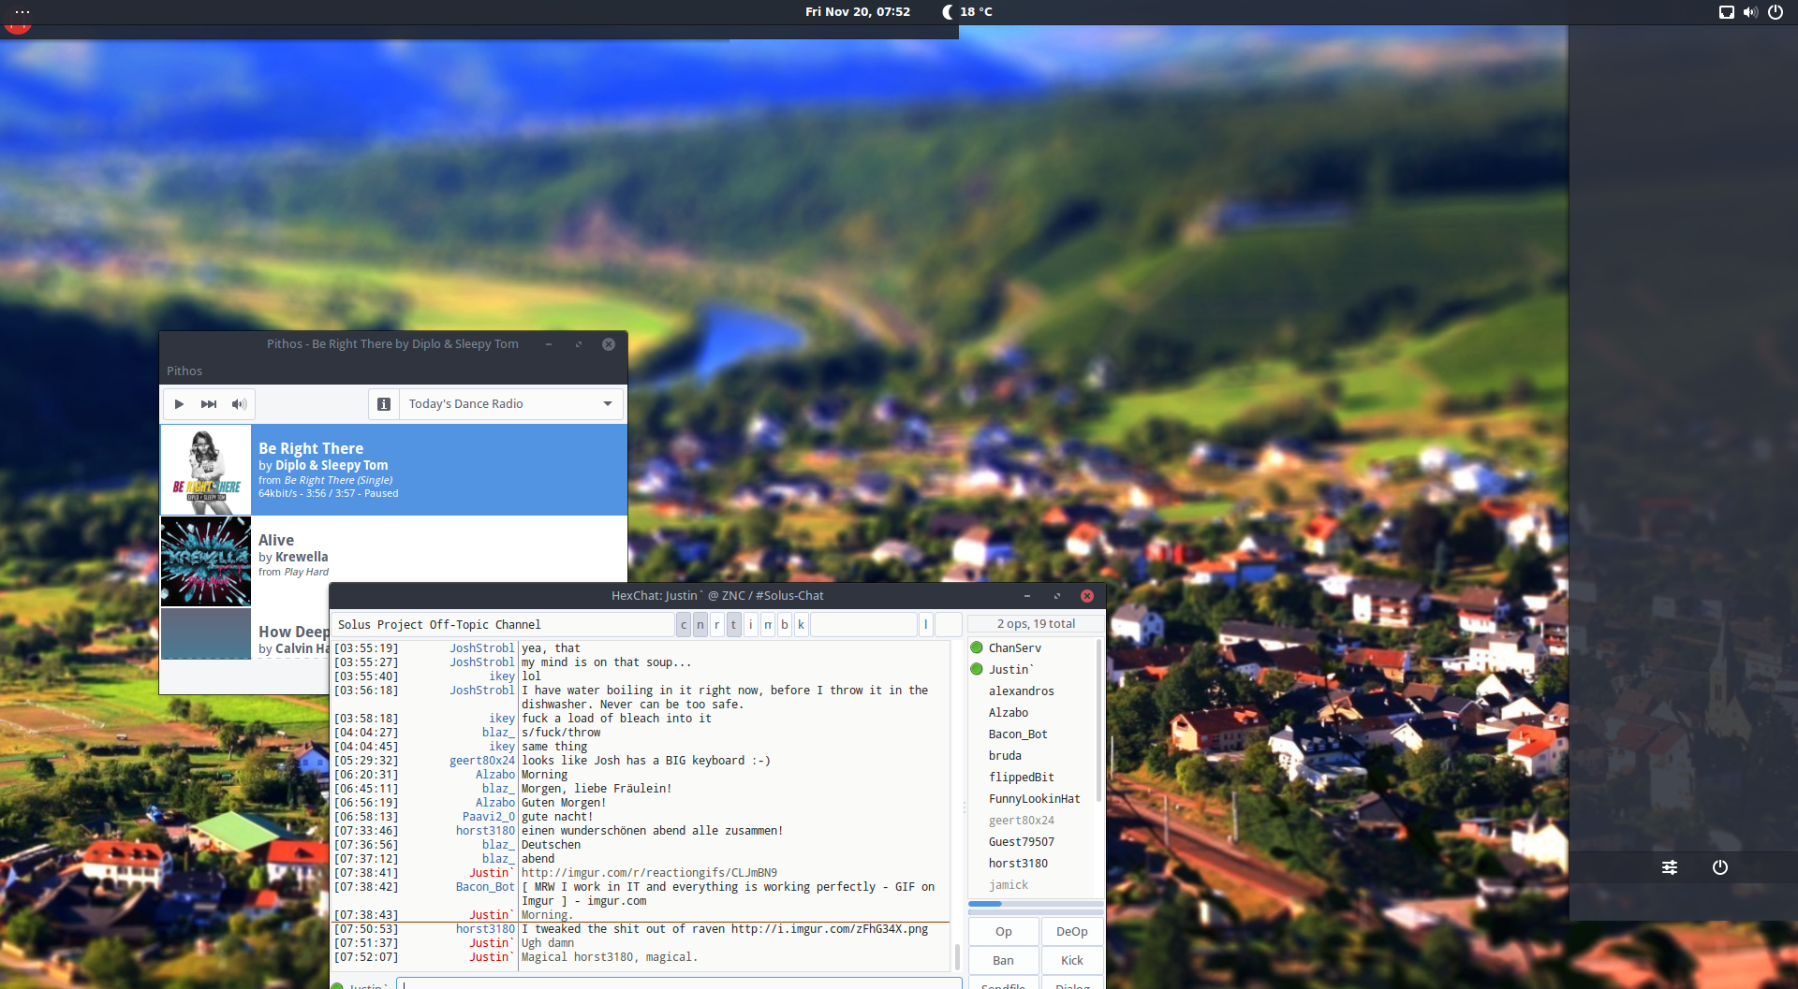Select Guest79507 in user list

click(1031, 842)
